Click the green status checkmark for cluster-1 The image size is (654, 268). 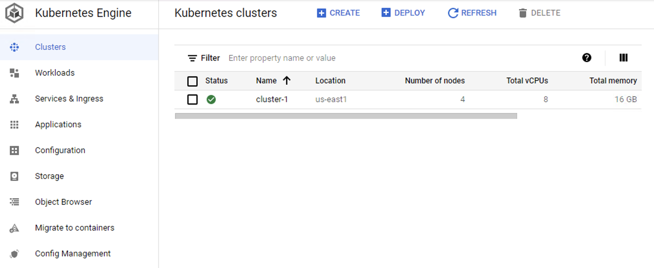click(211, 99)
